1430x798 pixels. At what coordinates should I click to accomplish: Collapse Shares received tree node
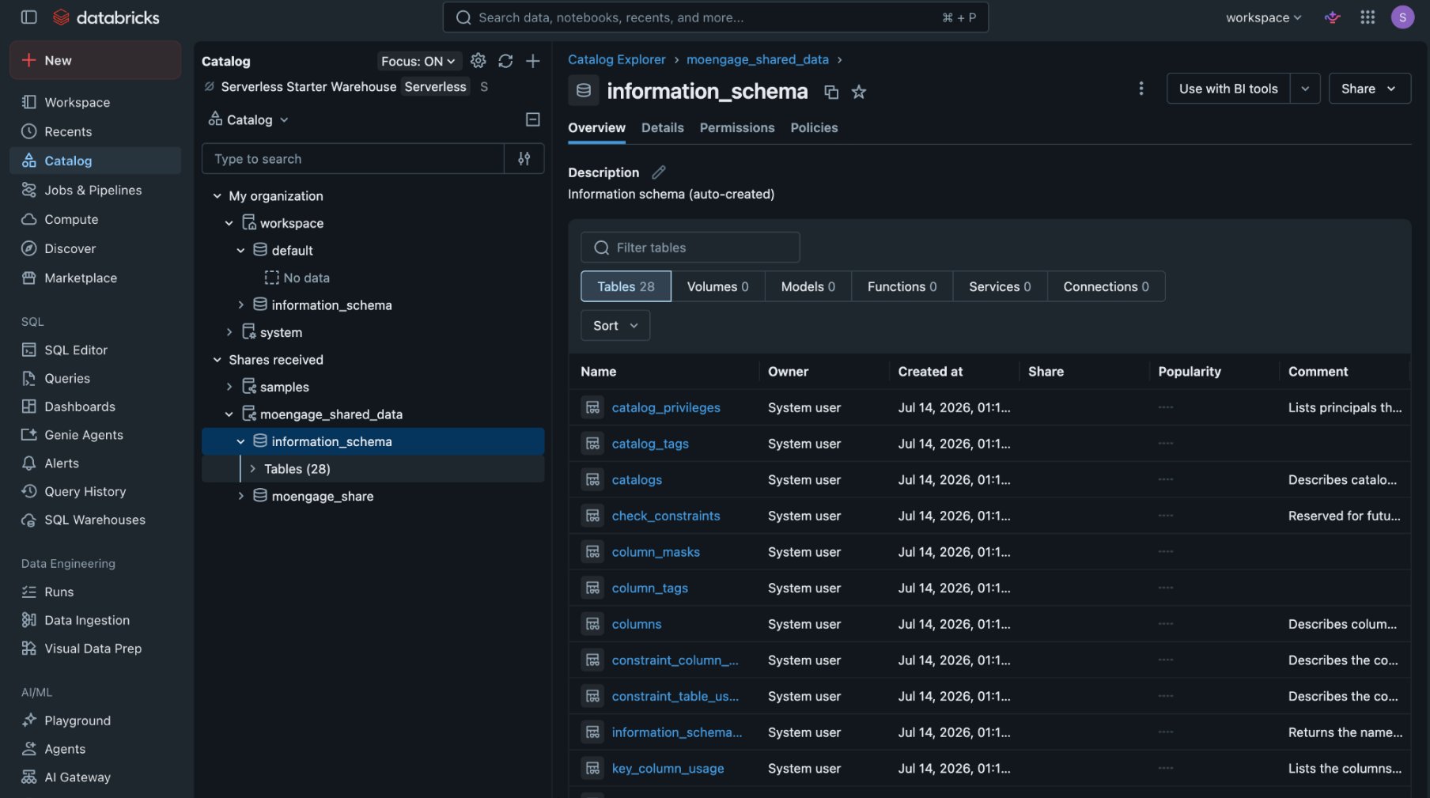(217, 360)
